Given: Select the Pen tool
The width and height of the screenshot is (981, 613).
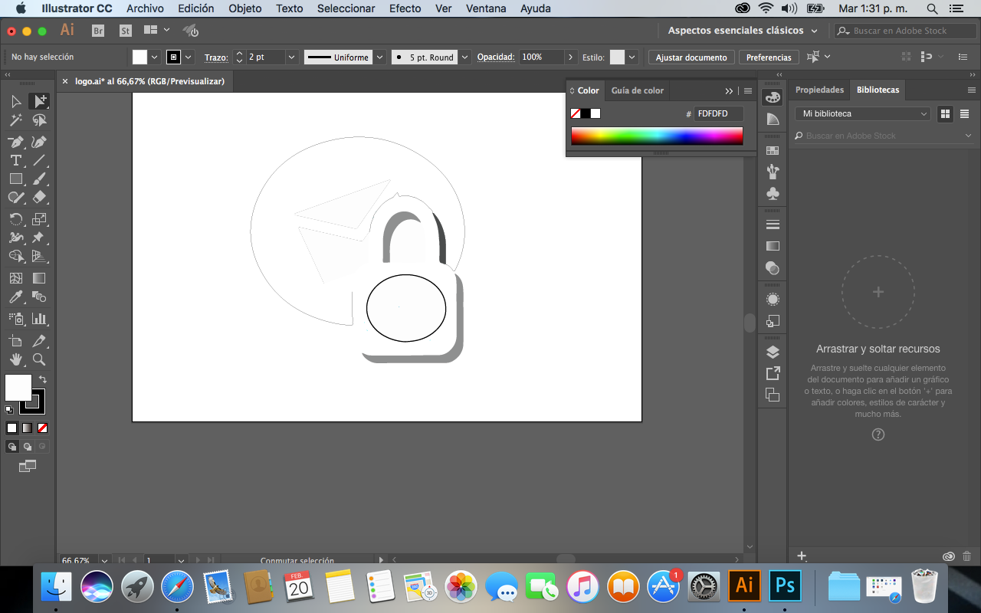Looking at the screenshot, I should coord(16,142).
